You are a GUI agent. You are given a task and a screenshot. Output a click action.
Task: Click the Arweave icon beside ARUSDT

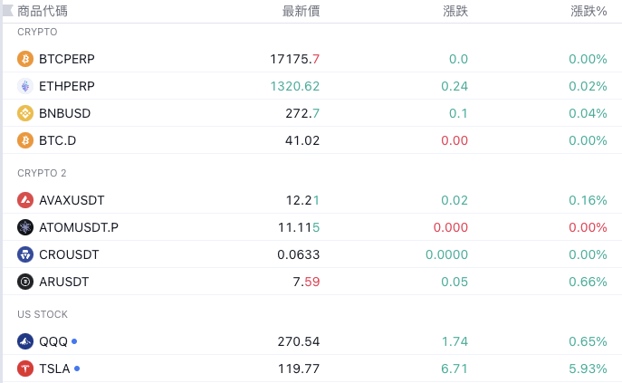(25, 282)
